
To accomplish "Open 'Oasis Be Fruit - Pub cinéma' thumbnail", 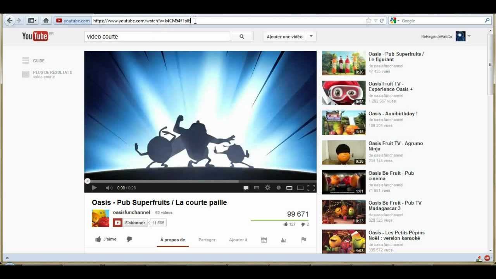I will 344,182.
